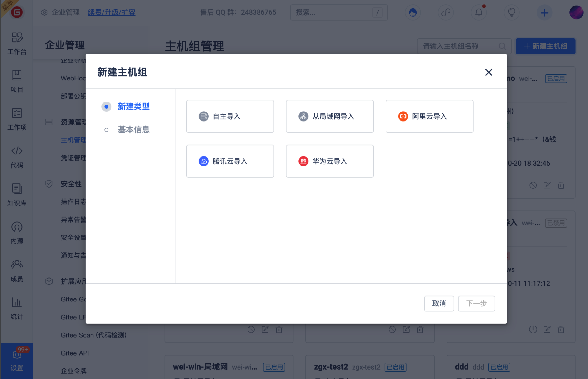
Task: Choose 从局域网导入 option card
Action: tap(330, 116)
